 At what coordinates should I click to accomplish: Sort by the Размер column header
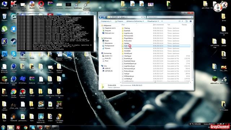[184, 25]
